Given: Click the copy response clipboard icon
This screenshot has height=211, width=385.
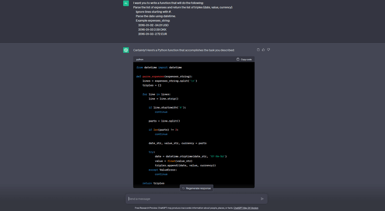Looking at the screenshot, I should point(258,50).
